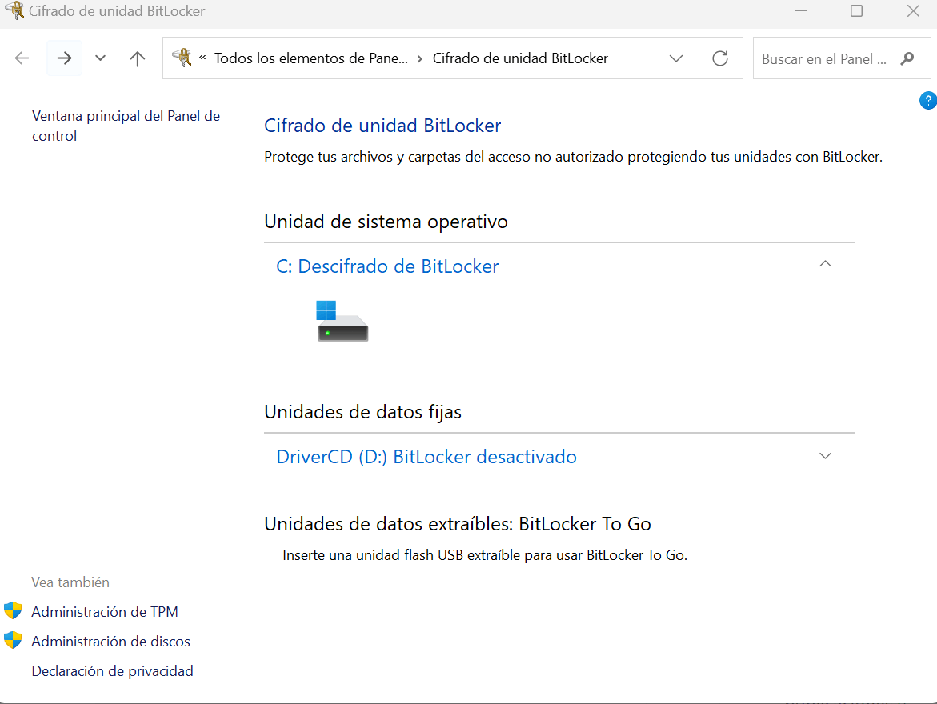This screenshot has height=704, width=937.
Task: Click the Back navigation arrow
Action: [x=22, y=58]
